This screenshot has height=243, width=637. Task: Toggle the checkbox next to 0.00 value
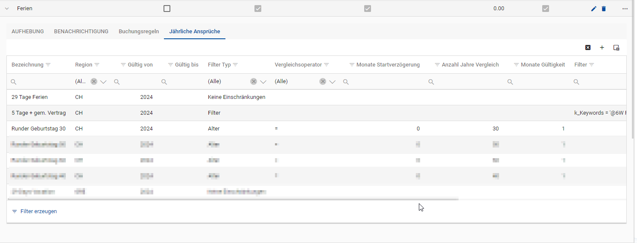[546, 9]
